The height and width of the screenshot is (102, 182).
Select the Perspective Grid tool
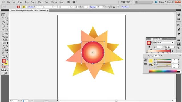pos(7,40)
